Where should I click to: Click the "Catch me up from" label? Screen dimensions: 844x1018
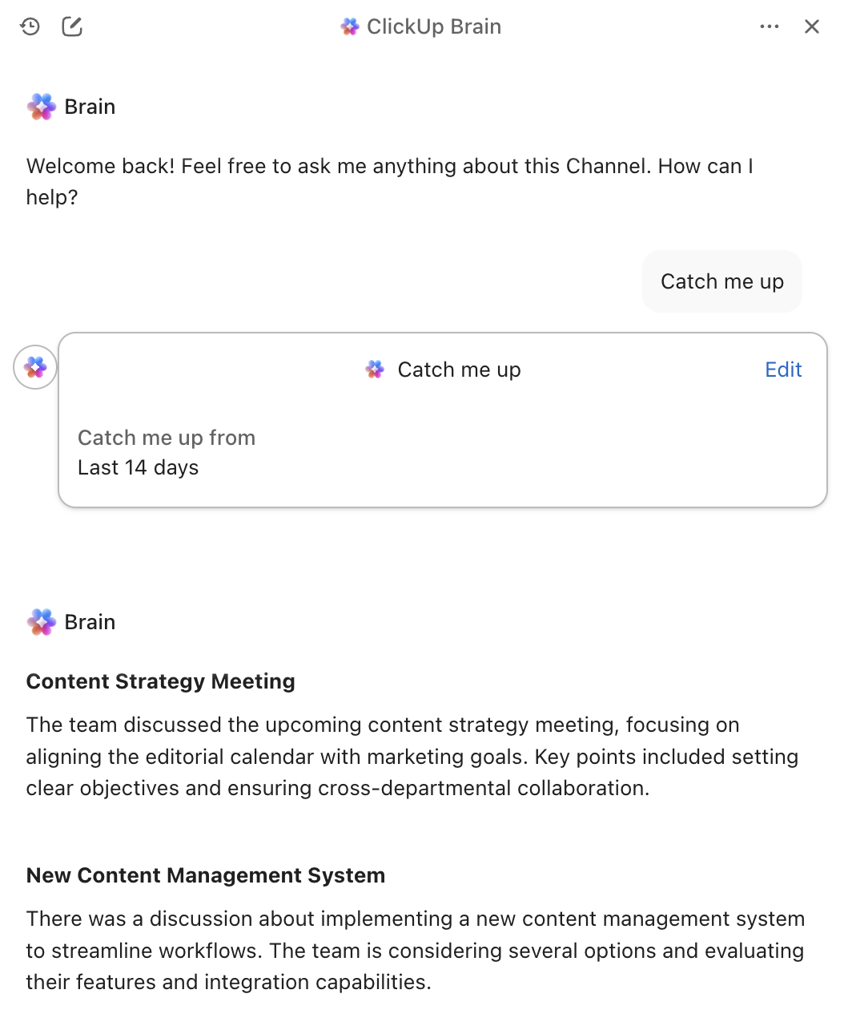[x=167, y=438]
